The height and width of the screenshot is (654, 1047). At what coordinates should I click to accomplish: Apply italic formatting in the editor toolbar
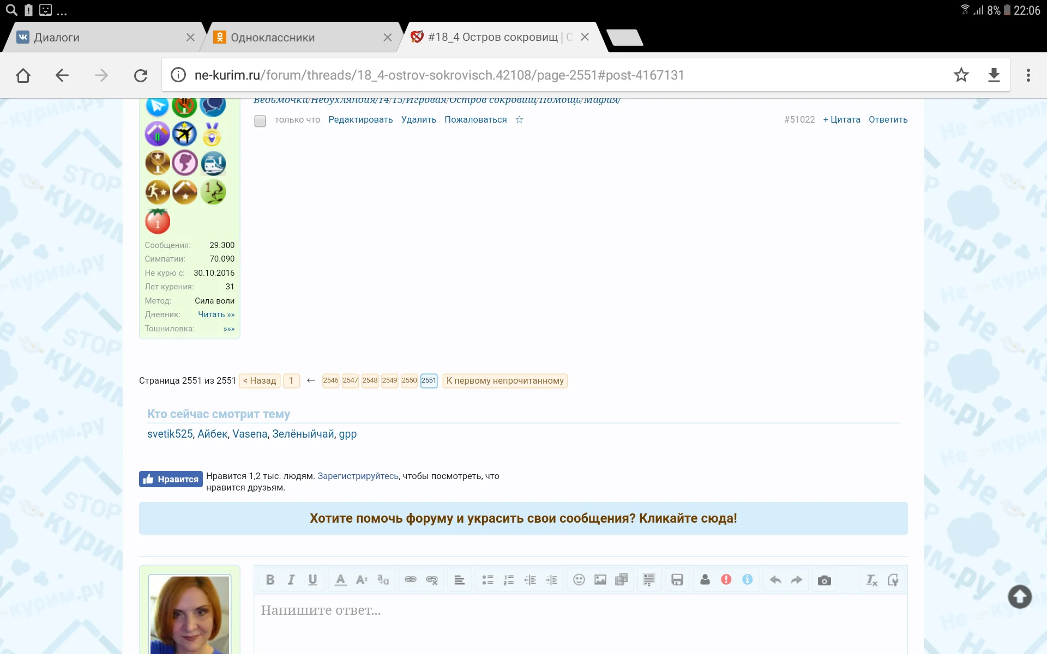(x=291, y=580)
